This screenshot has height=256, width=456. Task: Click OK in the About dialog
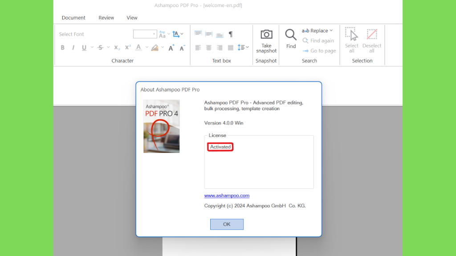pyautogui.click(x=227, y=224)
